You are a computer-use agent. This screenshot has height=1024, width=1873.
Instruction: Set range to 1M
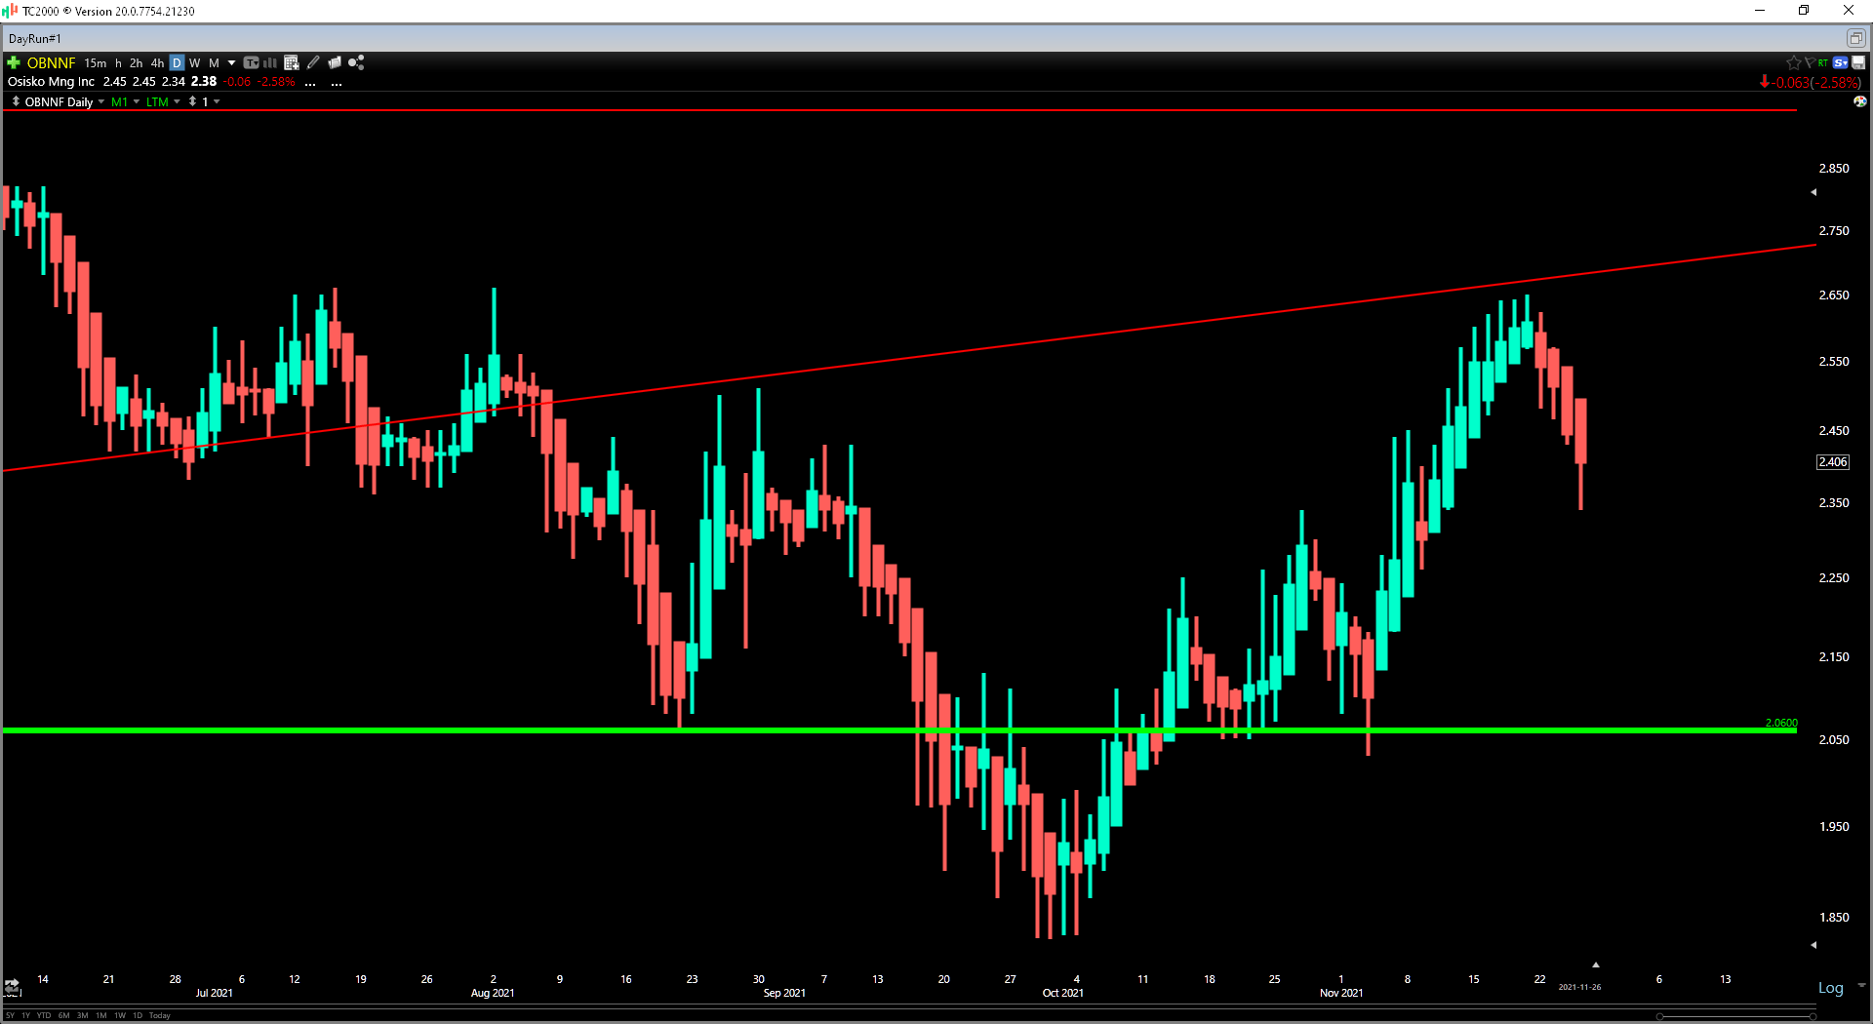pyautogui.click(x=101, y=1015)
